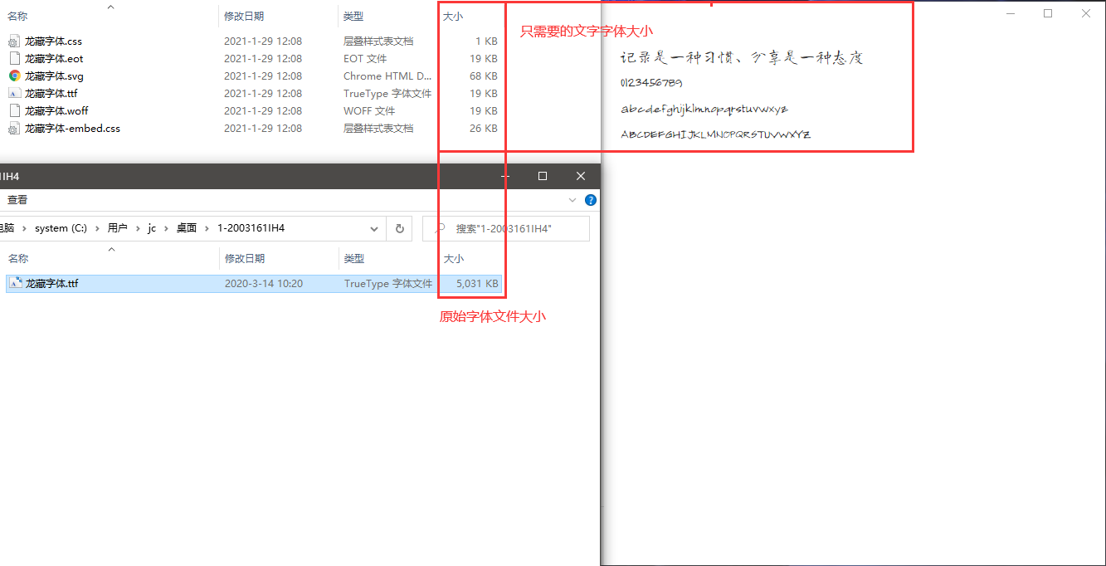Click the size 5,031 KB
Image resolution: width=1106 pixels, height=566 pixels.
[x=478, y=283]
